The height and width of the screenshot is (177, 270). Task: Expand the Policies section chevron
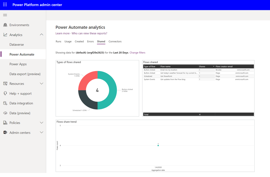tap(41, 123)
